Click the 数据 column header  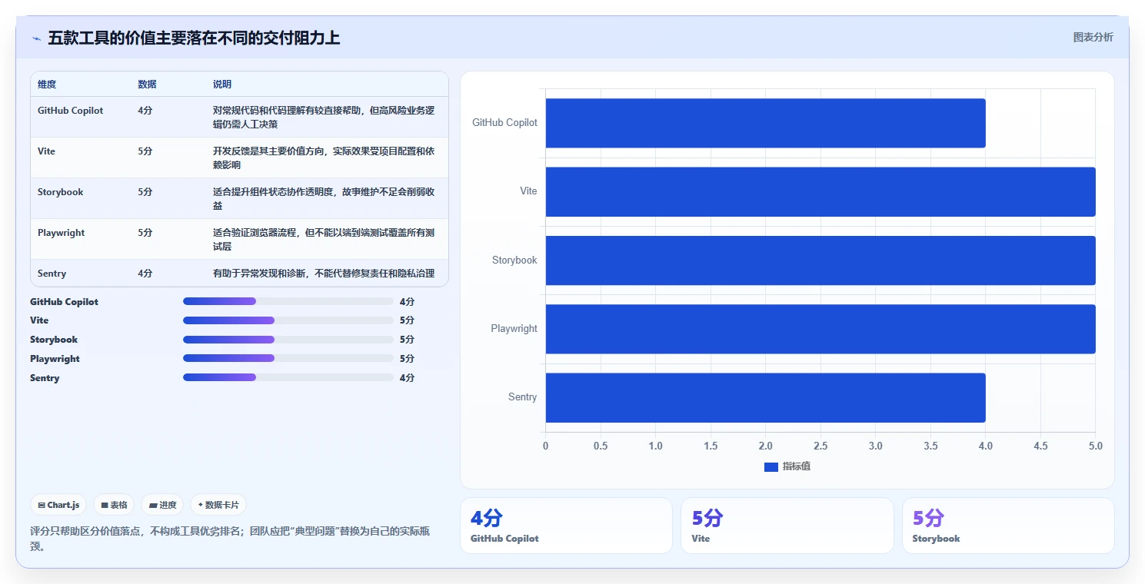point(147,85)
